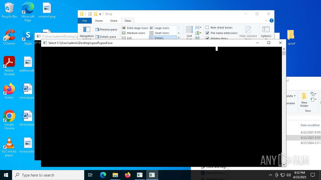Enable Item check boxes option
Screen dimensions: 321x180
coord(219,27)
